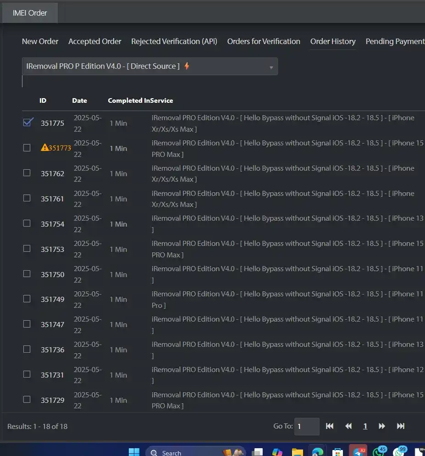Open the iRemoval PRO service dropdown
Image resolution: width=425 pixels, height=456 pixels.
tap(150, 67)
